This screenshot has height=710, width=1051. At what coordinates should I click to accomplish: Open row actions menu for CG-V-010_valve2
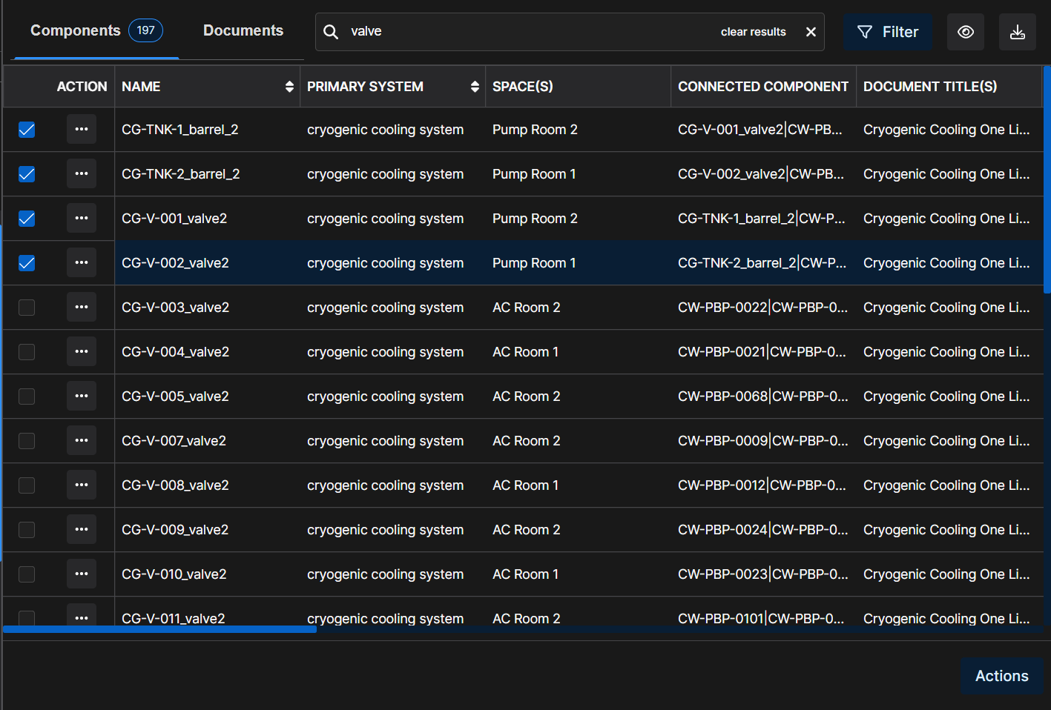tap(82, 574)
